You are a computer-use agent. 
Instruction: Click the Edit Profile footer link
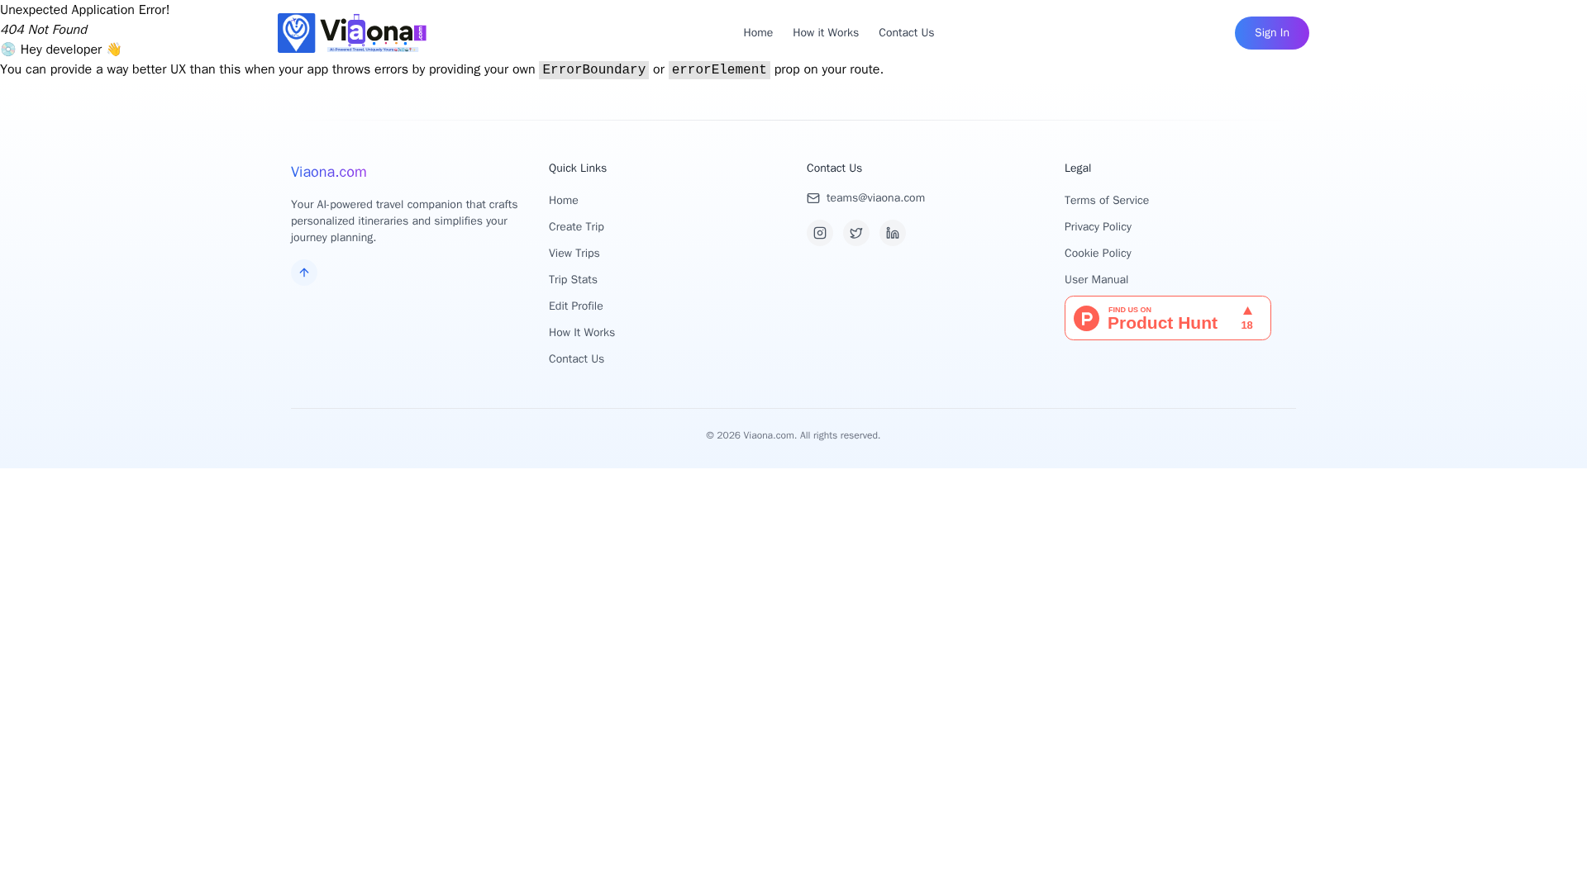[x=575, y=306]
